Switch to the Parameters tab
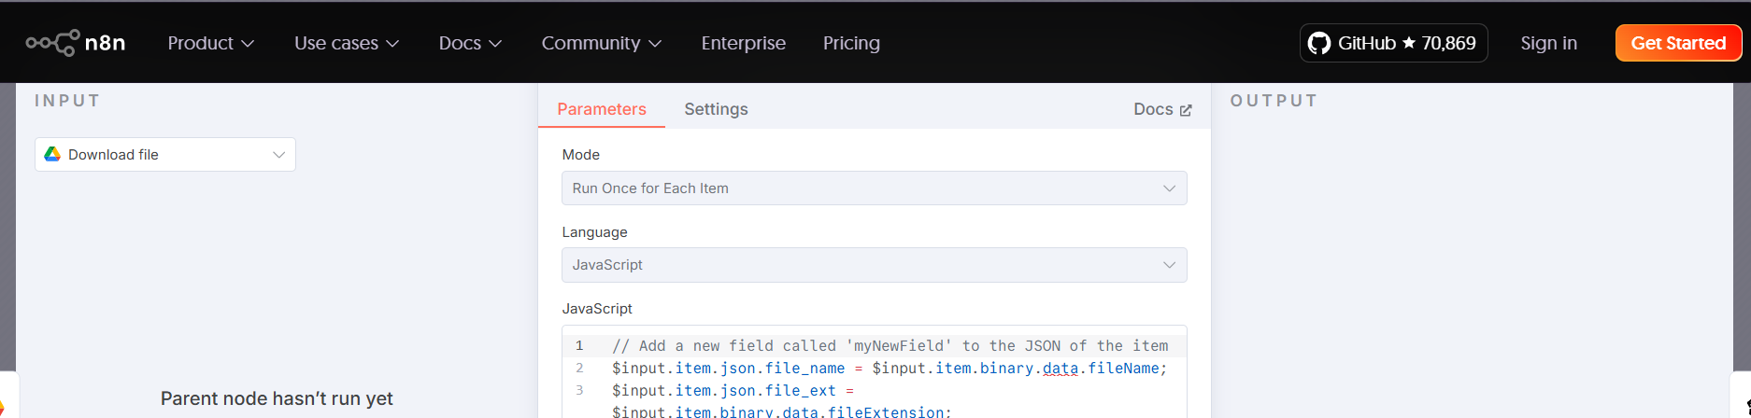Screen dimensions: 1751x418 [x=601, y=109]
